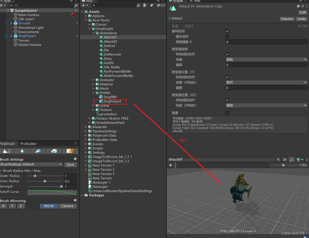
Task: Enable the 镜像 checkbox
Action: [227, 113]
